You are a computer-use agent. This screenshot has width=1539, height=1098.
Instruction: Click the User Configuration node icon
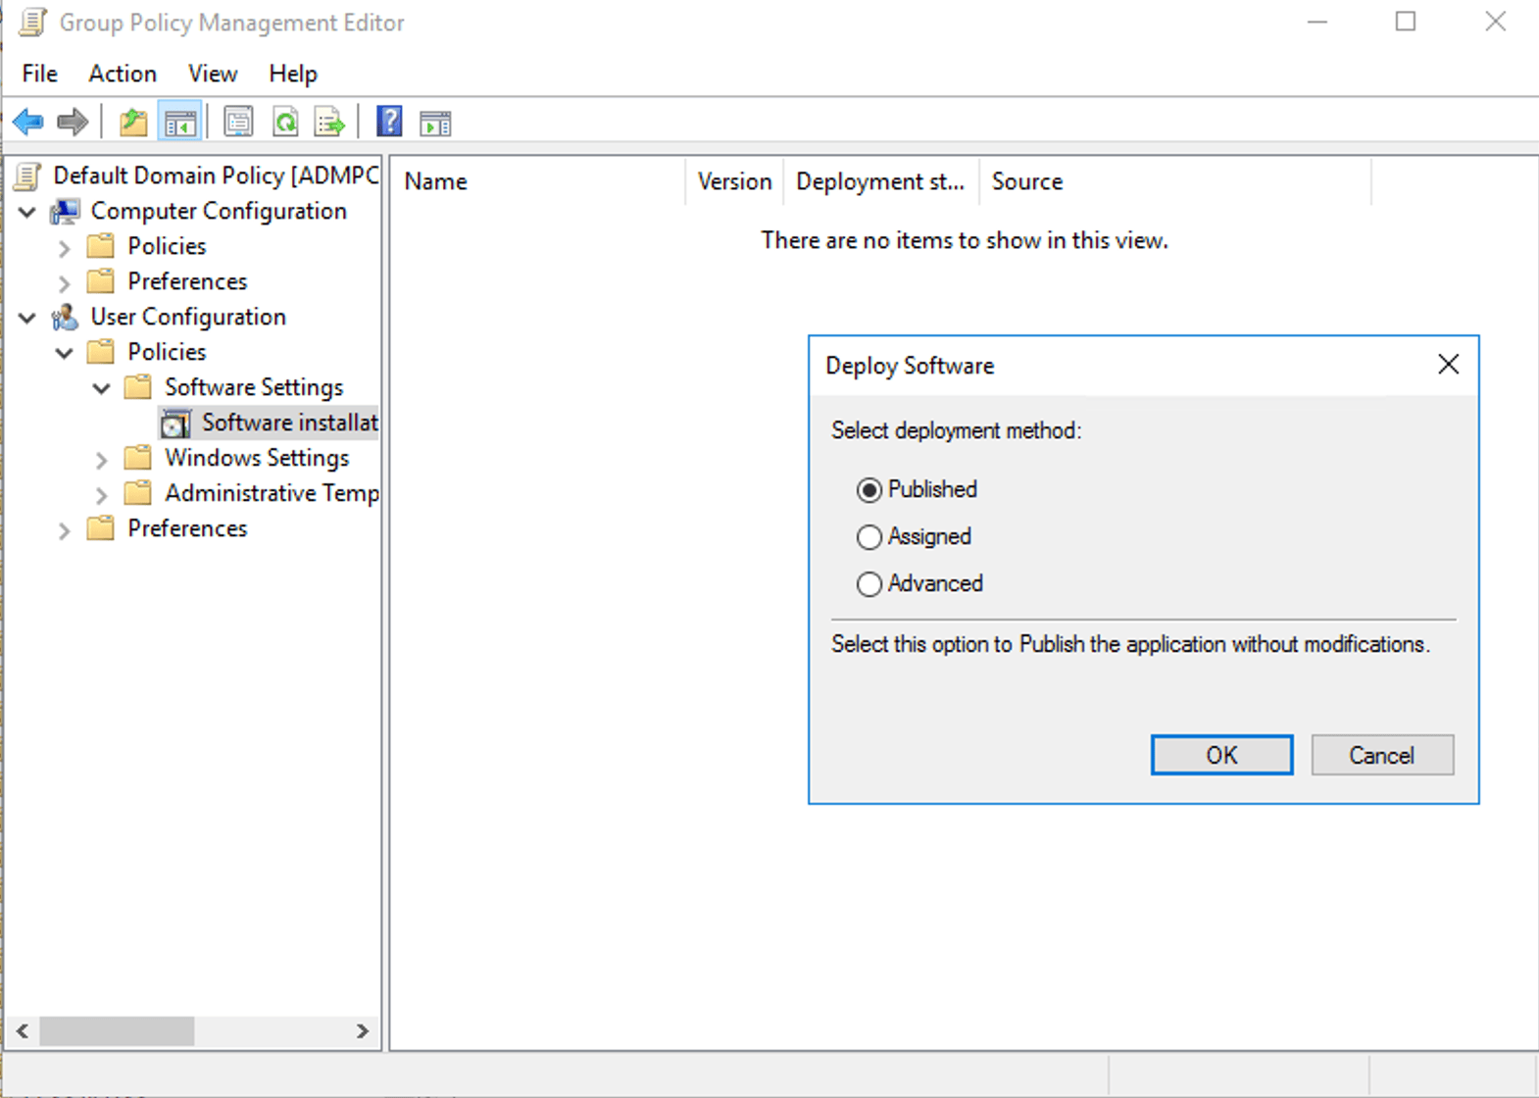tap(66, 317)
